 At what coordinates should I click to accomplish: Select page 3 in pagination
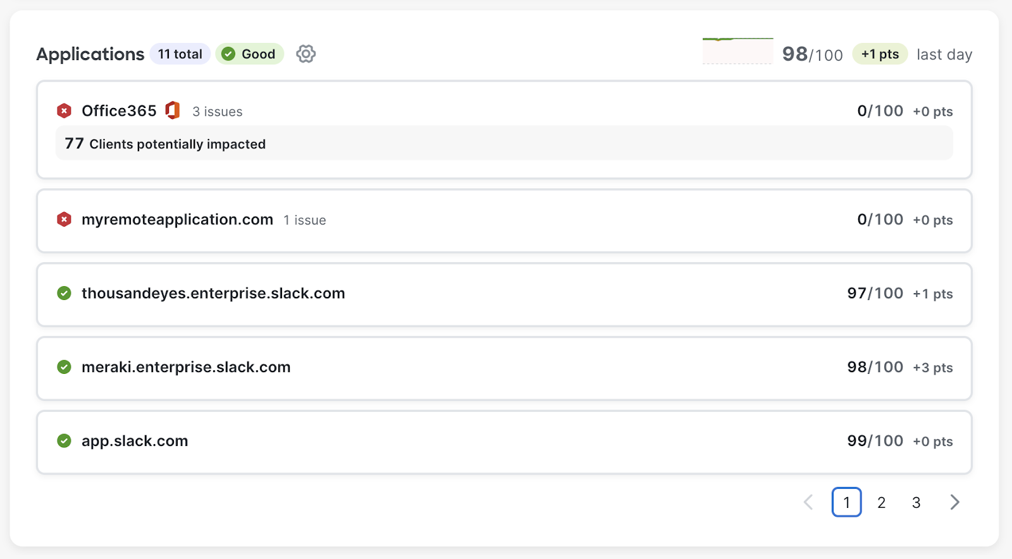coord(916,502)
